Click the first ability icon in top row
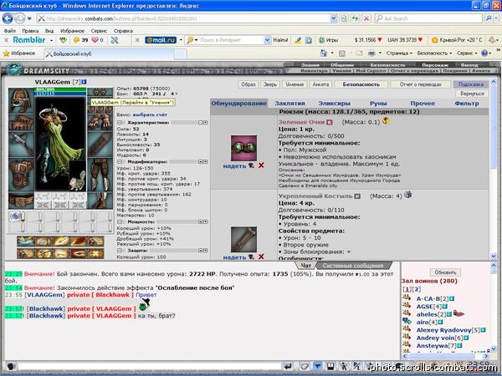This screenshot has height=376, width=502. coord(25,241)
